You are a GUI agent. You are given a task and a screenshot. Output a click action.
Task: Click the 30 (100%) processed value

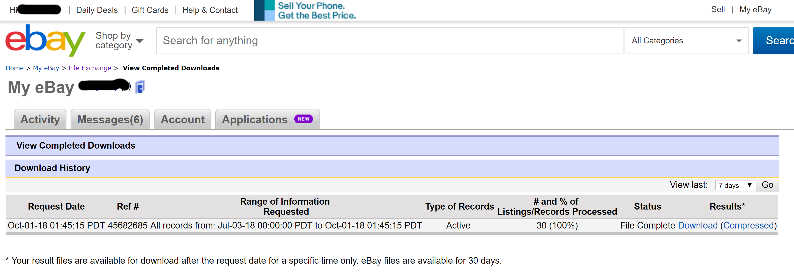click(557, 225)
